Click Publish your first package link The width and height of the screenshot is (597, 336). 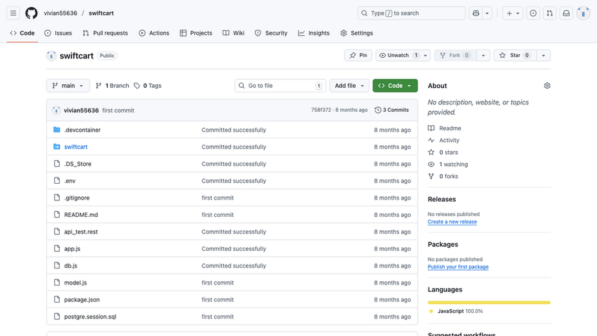pyautogui.click(x=458, y=267)
